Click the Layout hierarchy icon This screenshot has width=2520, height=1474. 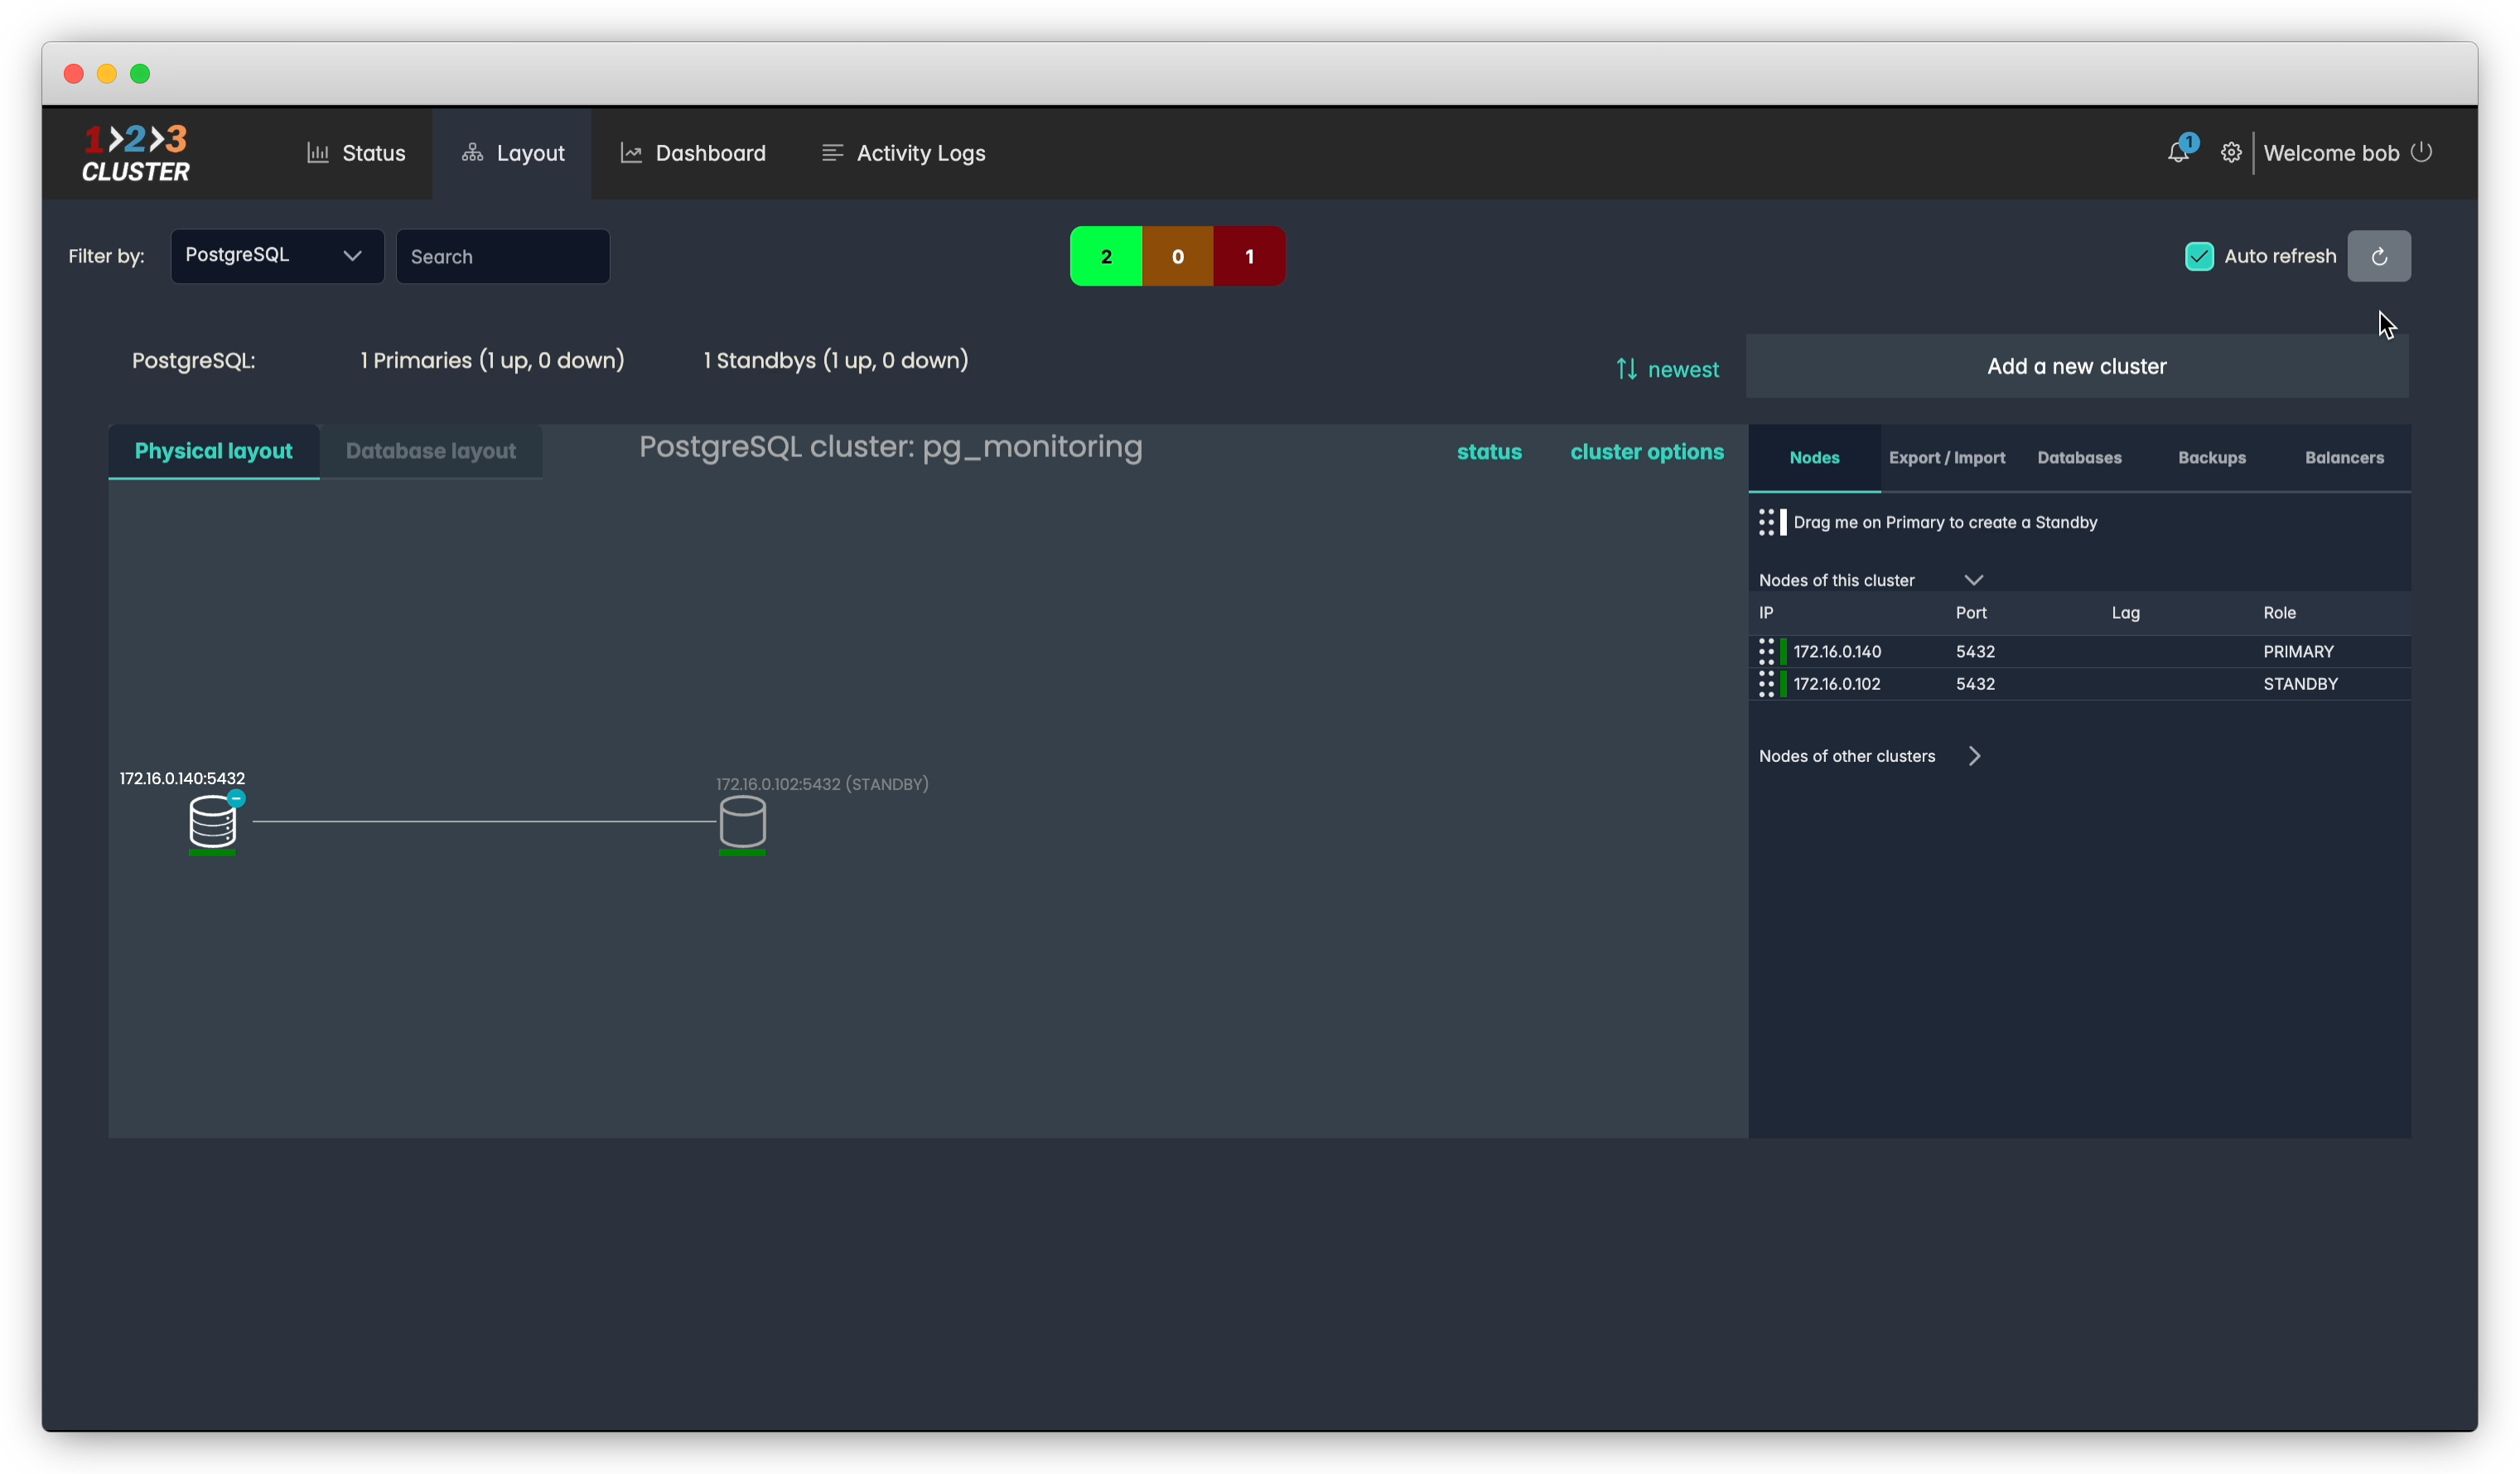point(472,152)
